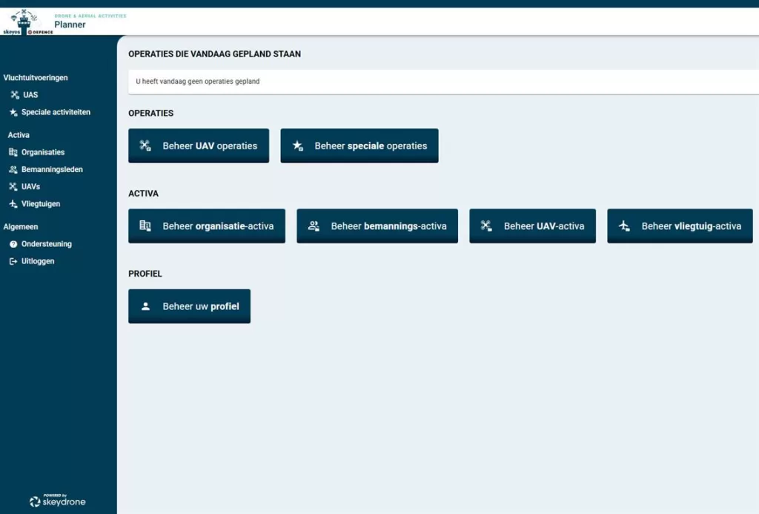Screen dimensions: 759x514
Task: Click the people icon beside Bemanningsleden
Action: [x=13, y=170]
